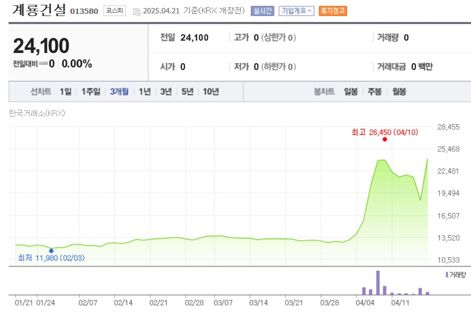Click the 상한가 0 upper limit text
The image size is (471, 321).
pyautogui.click(x=279, y=37)
